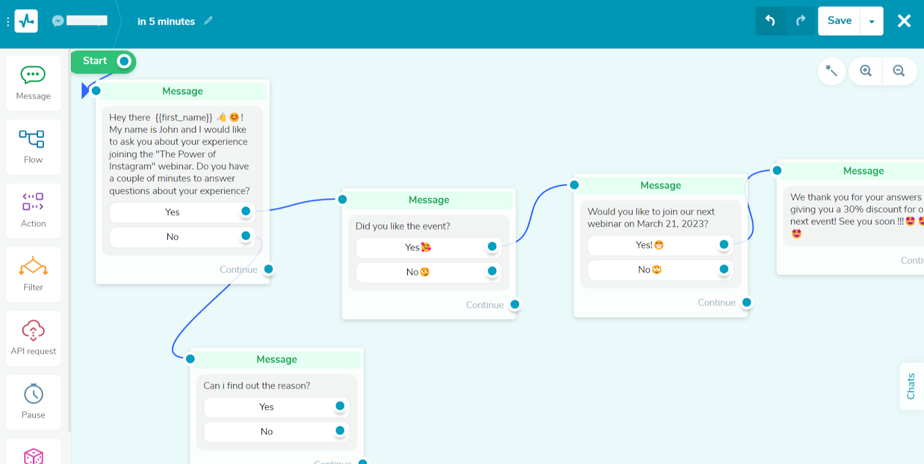Pick the Filter block icon

[x=33, y=274]
